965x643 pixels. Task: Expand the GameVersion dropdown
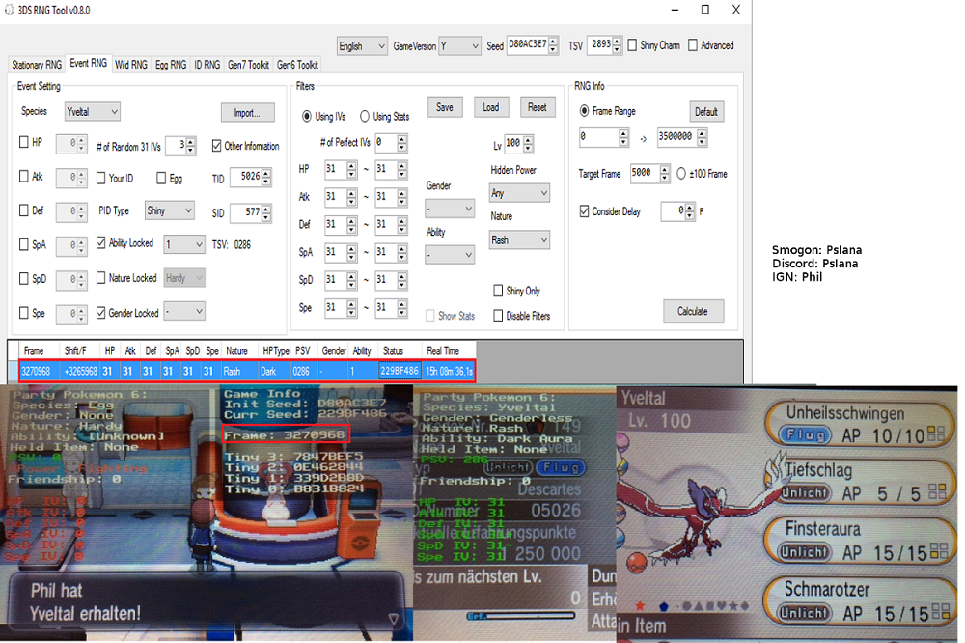pos(459,46)
